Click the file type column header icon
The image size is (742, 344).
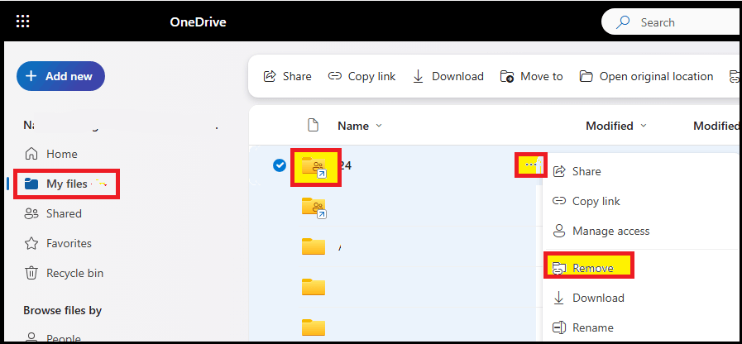(313, 126)
